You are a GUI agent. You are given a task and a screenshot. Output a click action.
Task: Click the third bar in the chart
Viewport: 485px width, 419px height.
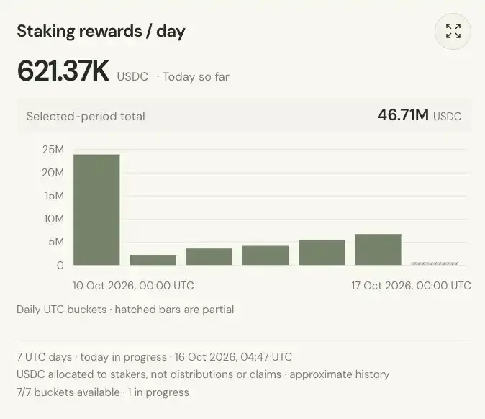209,256
